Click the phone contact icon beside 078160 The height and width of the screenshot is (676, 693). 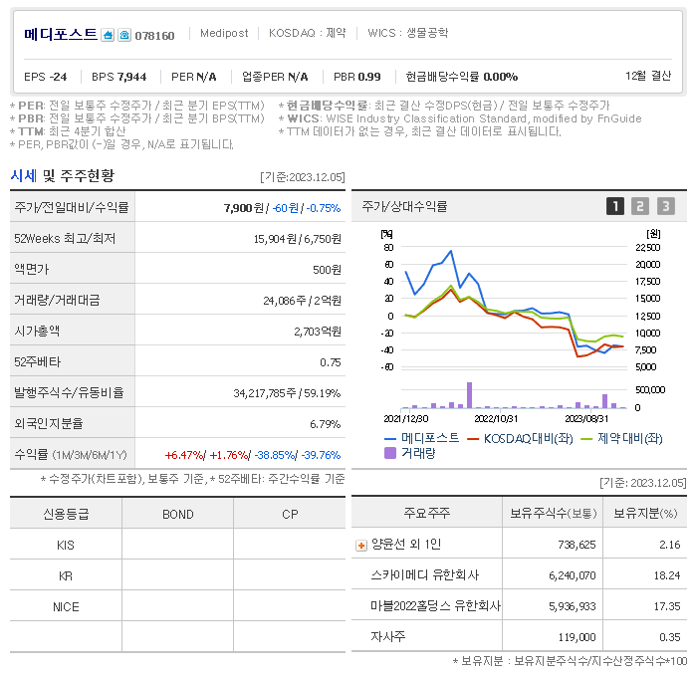point(124,35)
